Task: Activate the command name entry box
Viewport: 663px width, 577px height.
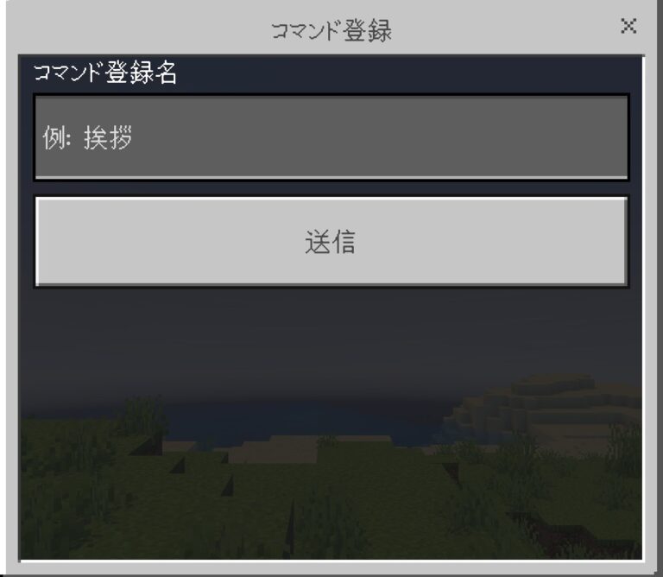Action: pos(331,137)
